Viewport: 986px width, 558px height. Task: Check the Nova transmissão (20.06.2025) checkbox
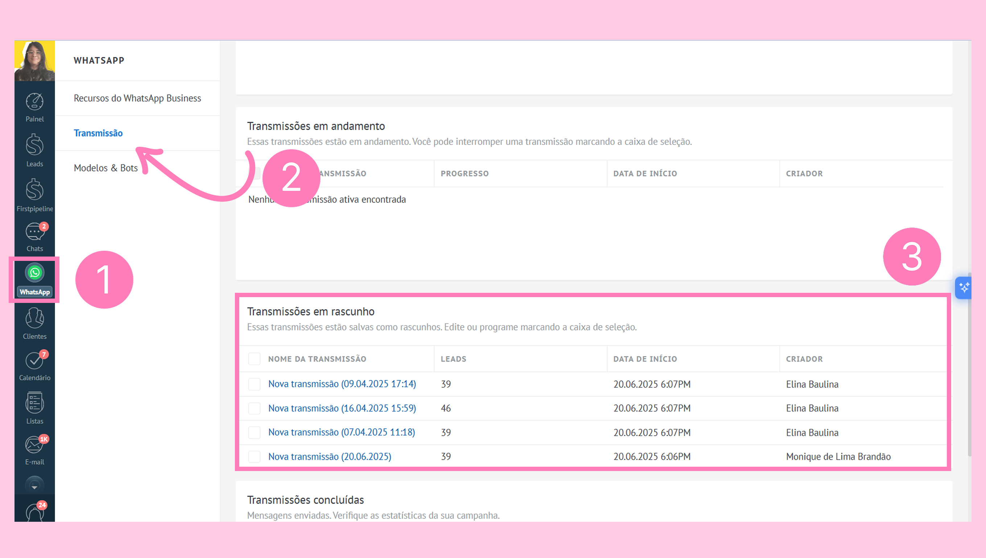pos(254,457)
